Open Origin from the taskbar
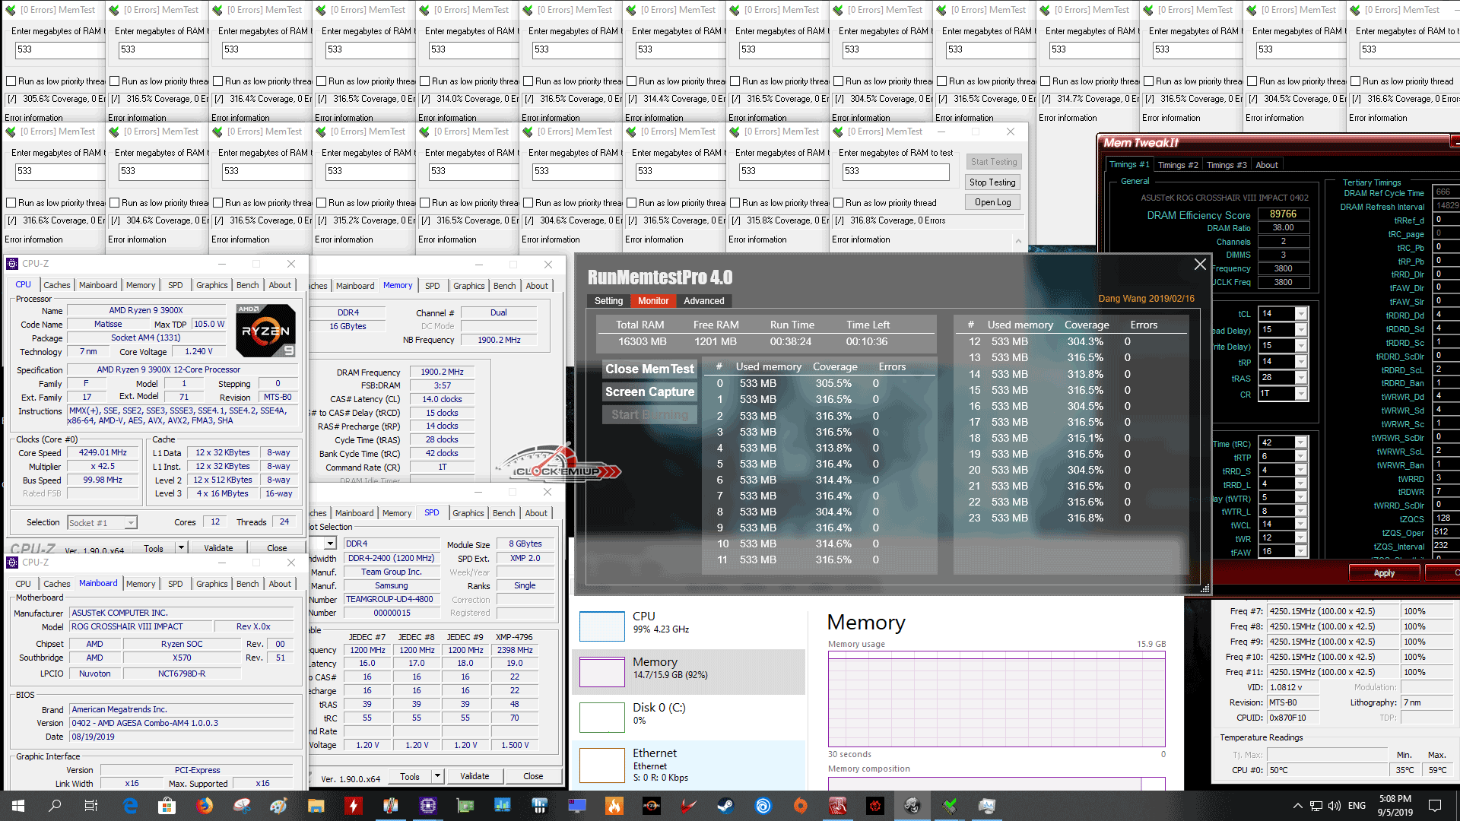Screen dimensions: 1460x821 click(801, 806)
